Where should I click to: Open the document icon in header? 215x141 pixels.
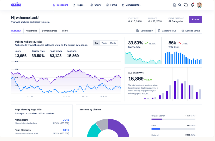pos(175,5)
